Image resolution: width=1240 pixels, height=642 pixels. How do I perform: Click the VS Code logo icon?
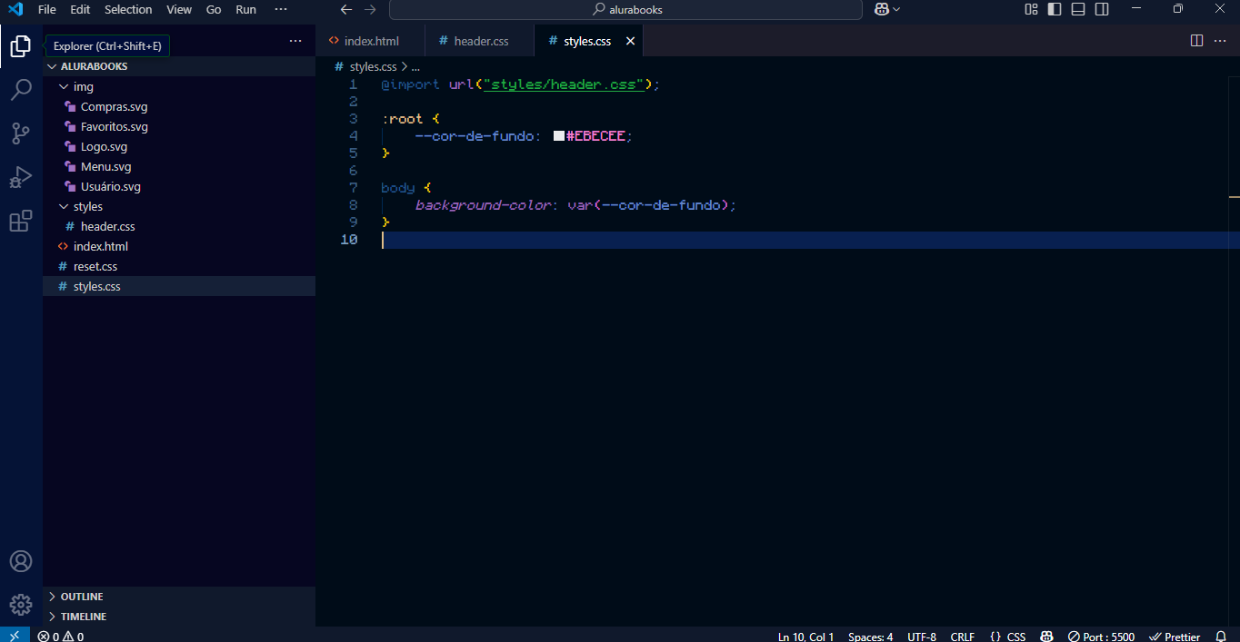click(x=15, y=9)
